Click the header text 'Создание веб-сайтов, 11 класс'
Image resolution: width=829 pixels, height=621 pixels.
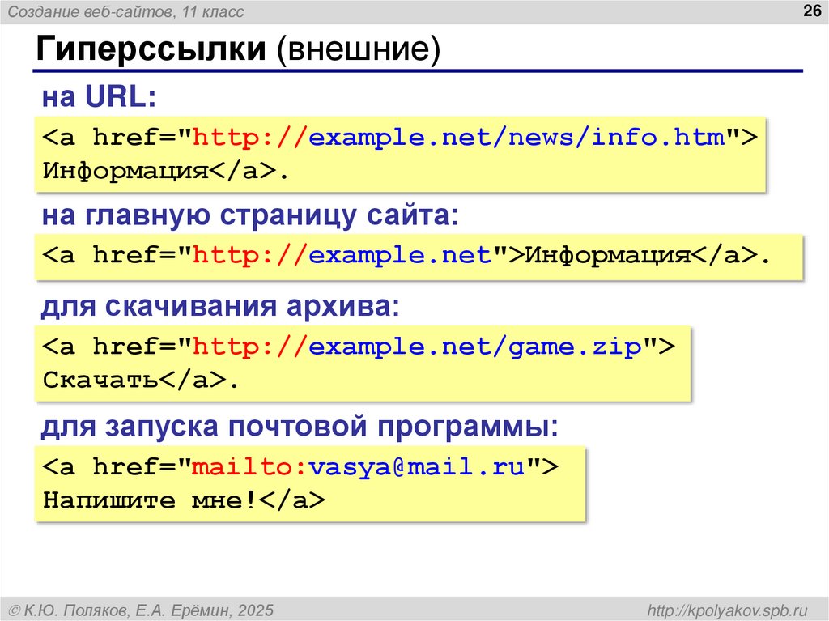(125, 11)
